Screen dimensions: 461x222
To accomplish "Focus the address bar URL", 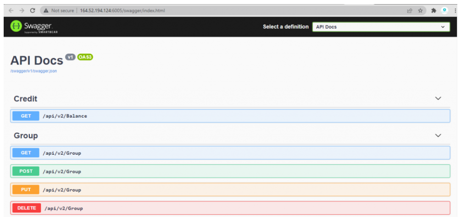I will [122, 11].
